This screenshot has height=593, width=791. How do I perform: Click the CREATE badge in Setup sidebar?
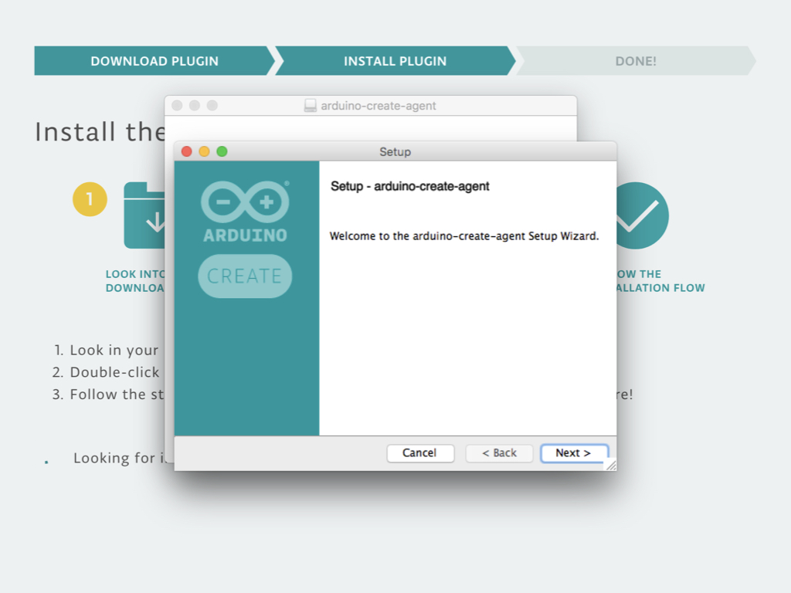(x=245, y=276)
